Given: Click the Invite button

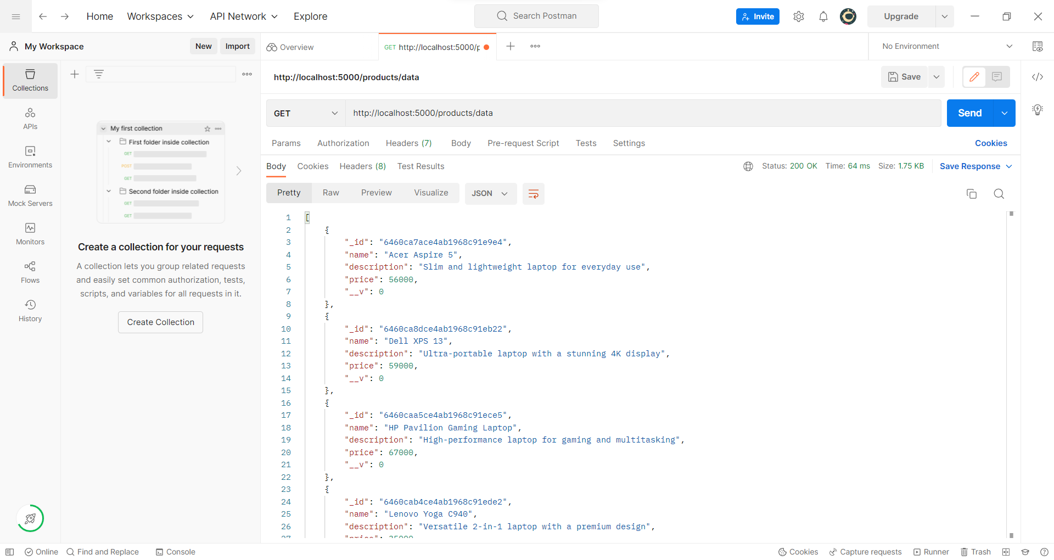Looking at the screenshot, I should coord(758,16).
